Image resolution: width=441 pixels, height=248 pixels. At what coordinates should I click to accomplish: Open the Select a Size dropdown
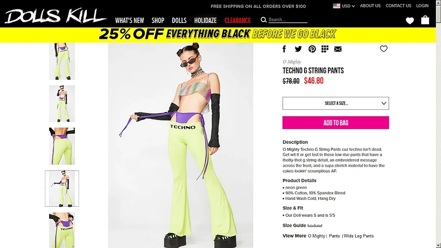[x=335, y=103]
